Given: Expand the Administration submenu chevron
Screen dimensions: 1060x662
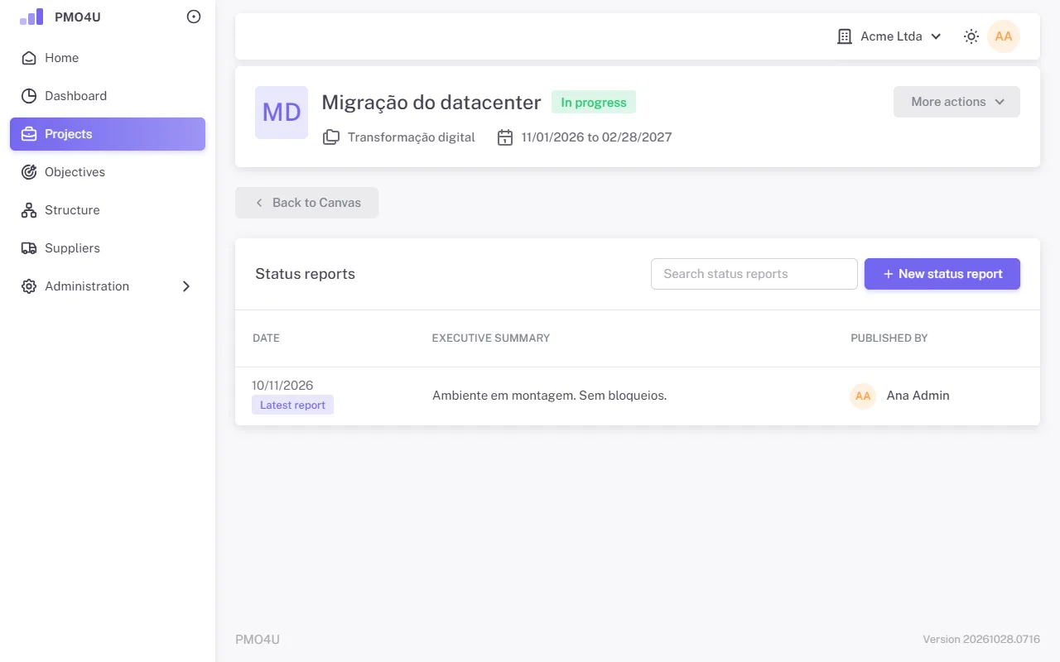Looking at the screenshot, I should pos(186,286).
